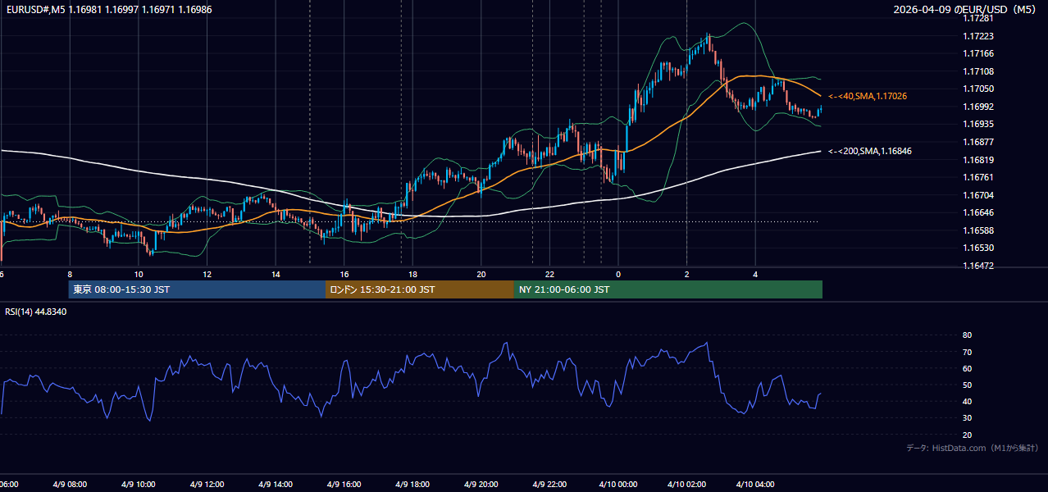1048x492 pixels.
Task: Click RSI scale level 50
Action: click(968, 385)
